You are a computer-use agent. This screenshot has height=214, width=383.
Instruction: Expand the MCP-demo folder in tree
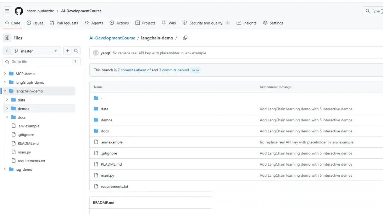click(5, 73)
